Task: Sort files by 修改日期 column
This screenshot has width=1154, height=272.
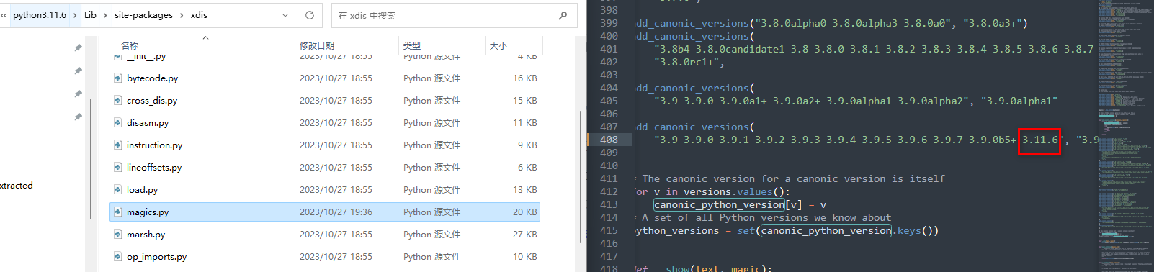Action: (317, 45)
